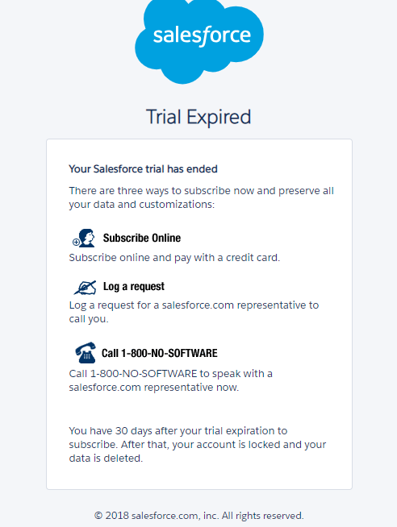This screenshot has height=527, width=397.
Task: Select the Call 1-800-NO-SOFTWARE bold heading
Action: 160,353
